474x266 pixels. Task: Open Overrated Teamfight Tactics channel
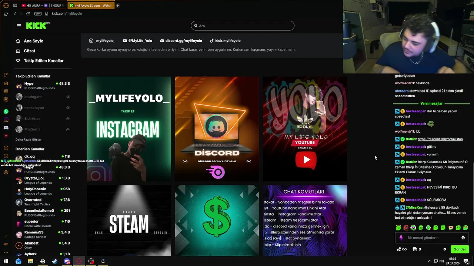[x=43, y=202]
